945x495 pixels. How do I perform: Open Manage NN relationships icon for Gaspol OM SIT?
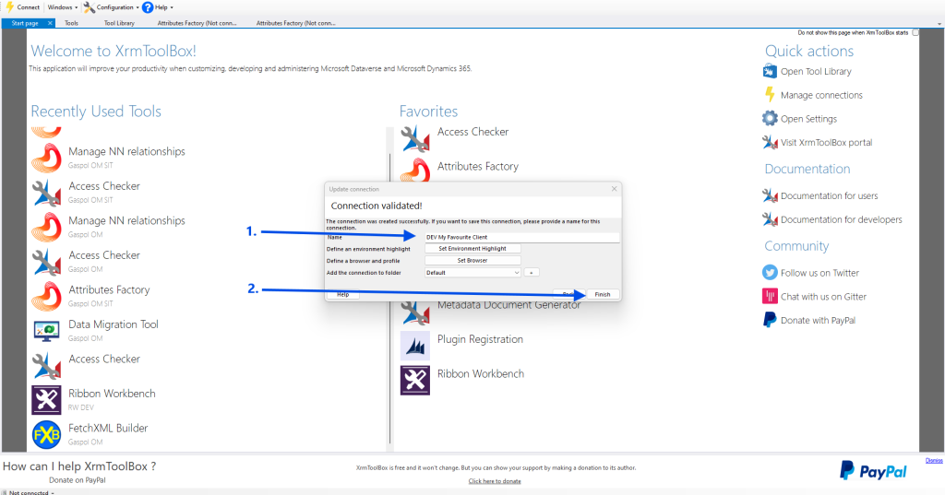[46, 158]
